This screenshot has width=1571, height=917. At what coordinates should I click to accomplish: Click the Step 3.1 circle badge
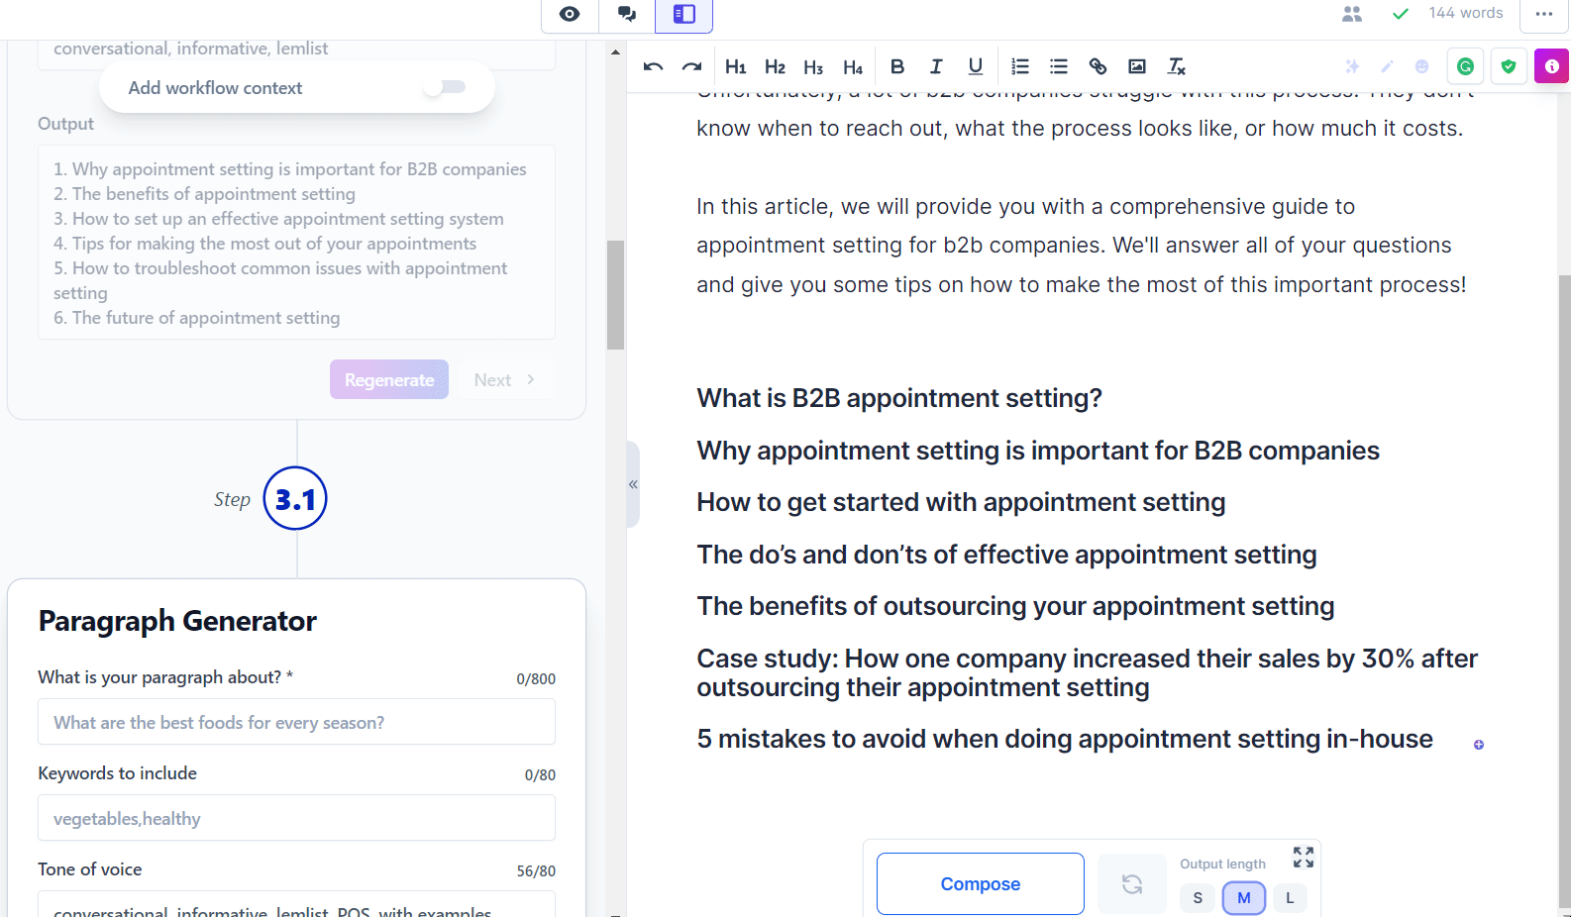point(295,498)
